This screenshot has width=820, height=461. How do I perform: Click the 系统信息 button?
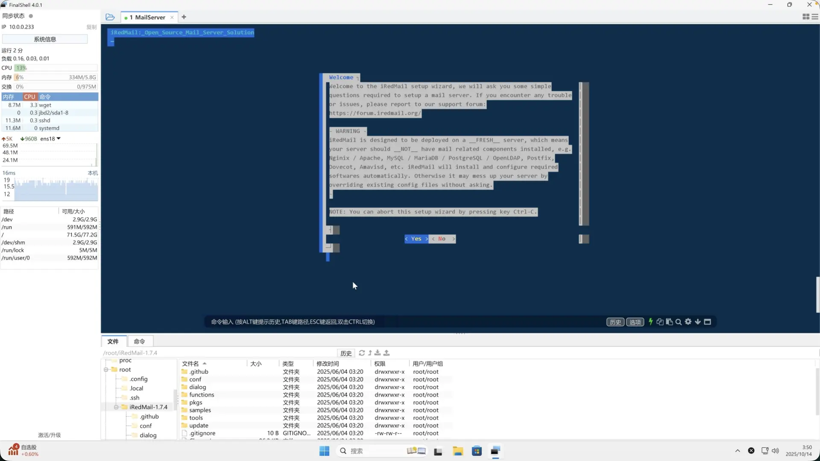point(45,39)
